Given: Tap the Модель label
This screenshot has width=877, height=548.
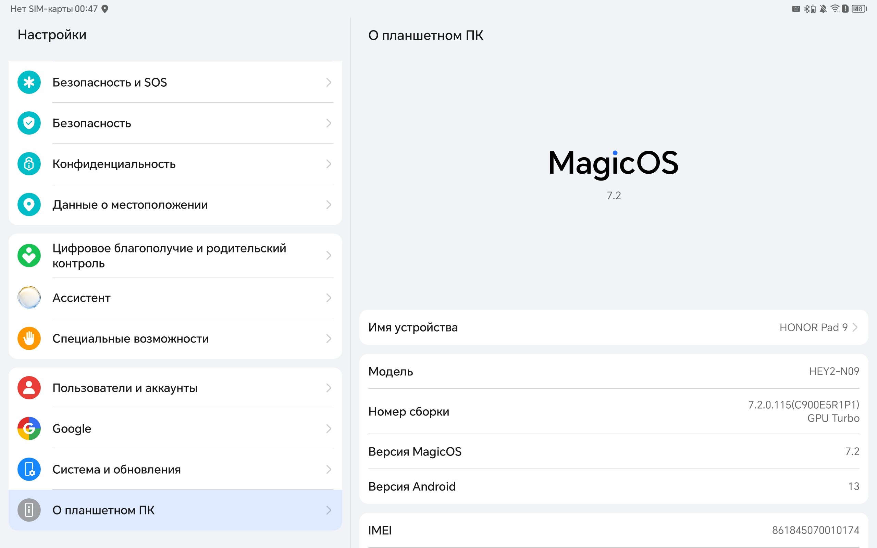Looking at the screenshot, I should [390, 371].
